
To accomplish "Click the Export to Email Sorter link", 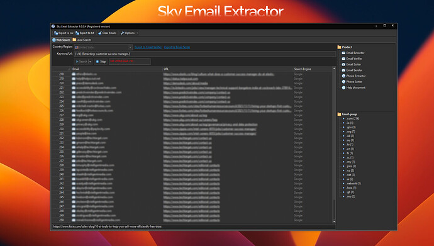I will click(177, 47).
